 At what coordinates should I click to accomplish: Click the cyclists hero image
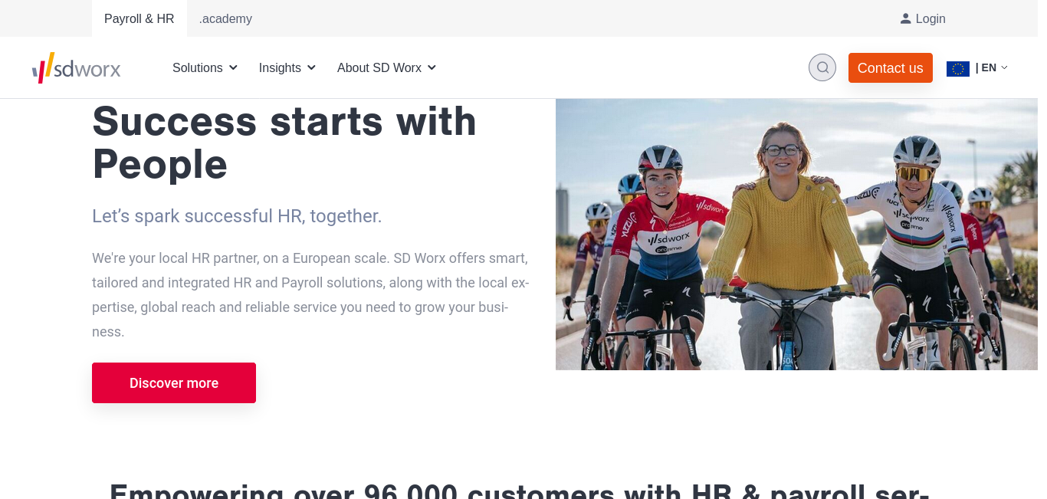pos(796,235)
